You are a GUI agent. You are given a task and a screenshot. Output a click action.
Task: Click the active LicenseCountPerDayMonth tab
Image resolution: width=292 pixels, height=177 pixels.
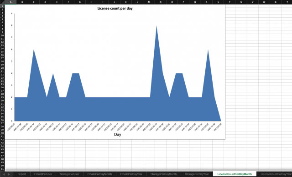click(x=235, y=174)
